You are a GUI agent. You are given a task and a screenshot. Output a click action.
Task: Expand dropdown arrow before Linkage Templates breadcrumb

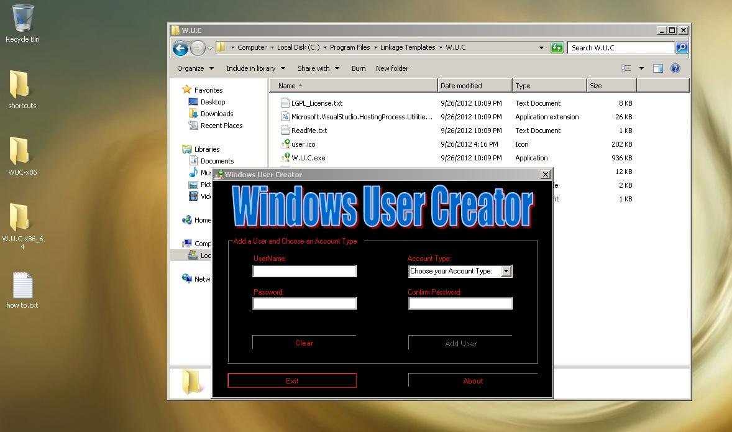point(375,48)
